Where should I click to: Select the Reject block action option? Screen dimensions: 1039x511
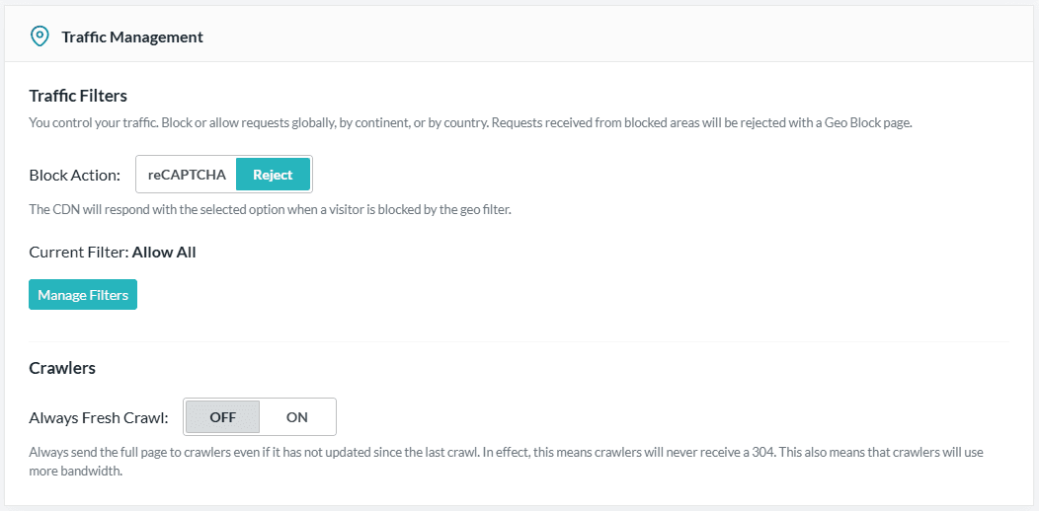pos(273,175)
